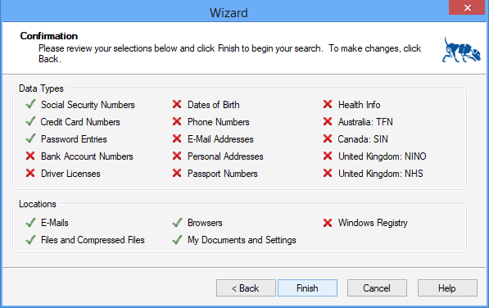Go back with the Back button
489x308 pixels.
tap(246, 288)
